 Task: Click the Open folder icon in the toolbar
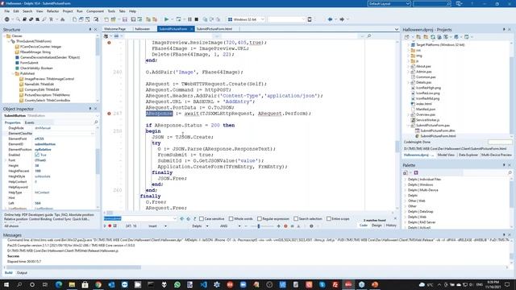pos(113,19)
